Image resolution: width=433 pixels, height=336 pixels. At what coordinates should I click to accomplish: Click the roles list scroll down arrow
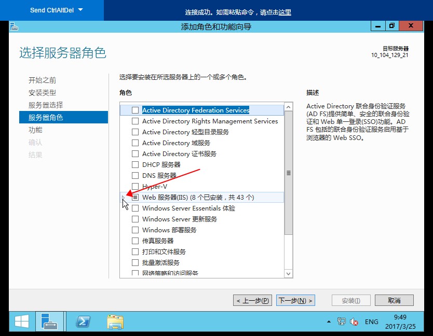[288, 274]
